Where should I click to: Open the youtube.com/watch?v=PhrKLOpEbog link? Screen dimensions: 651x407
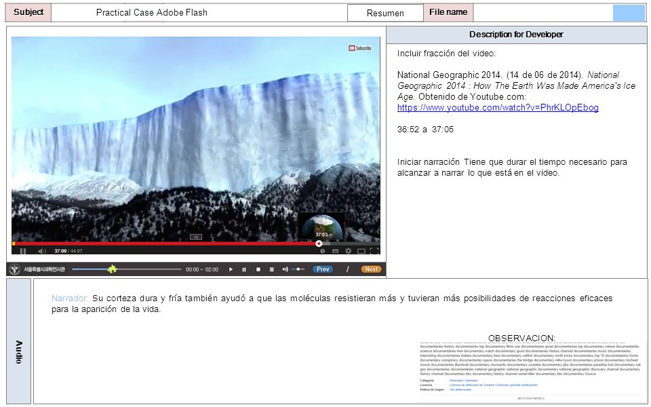click(x=498, y=108)
